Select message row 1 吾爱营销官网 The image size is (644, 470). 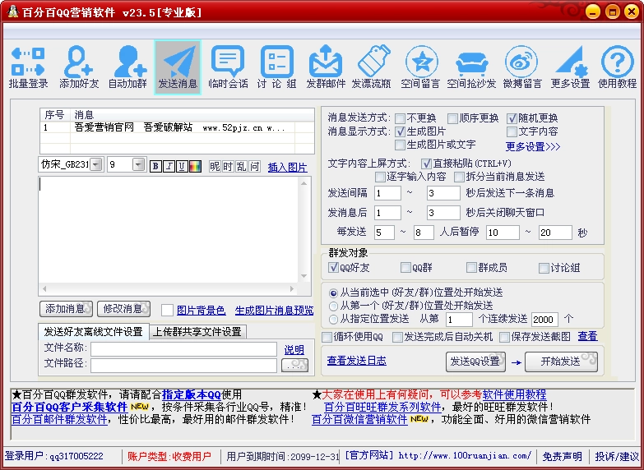[x=177, y=127]
